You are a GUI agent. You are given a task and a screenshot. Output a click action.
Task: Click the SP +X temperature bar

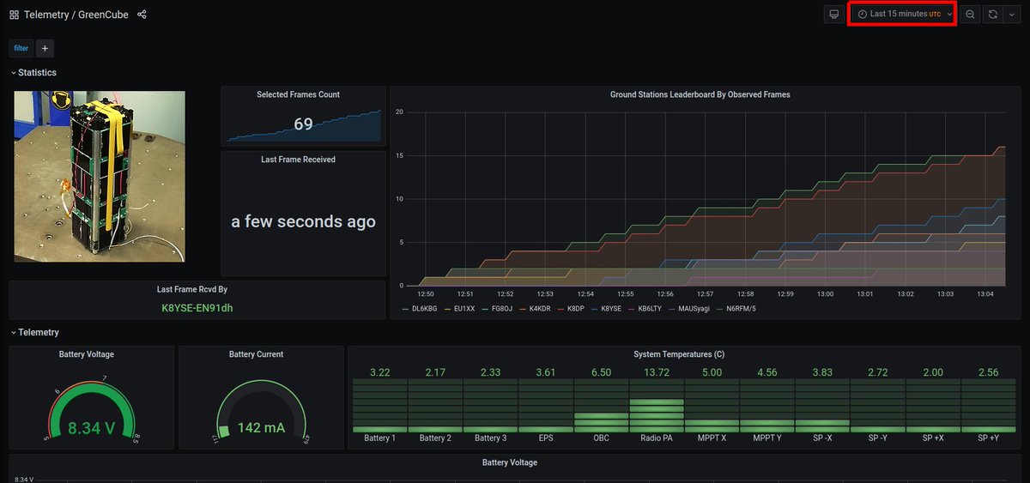[x=933, y=406]
